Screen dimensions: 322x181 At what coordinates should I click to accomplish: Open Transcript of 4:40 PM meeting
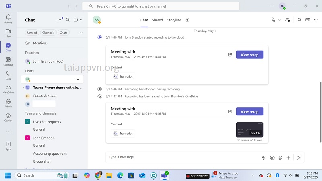tap(123, 133)
